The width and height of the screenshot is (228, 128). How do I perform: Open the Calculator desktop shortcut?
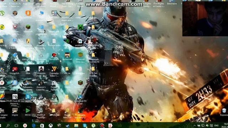click(54, 14)
